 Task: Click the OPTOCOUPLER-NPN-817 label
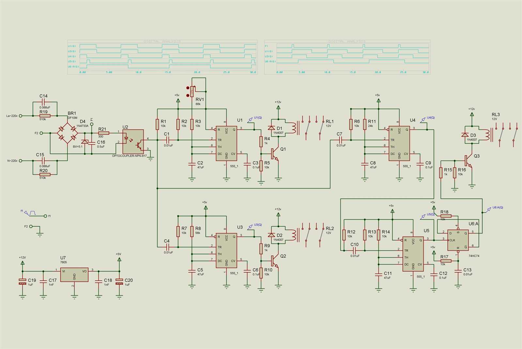coord(129,156)
